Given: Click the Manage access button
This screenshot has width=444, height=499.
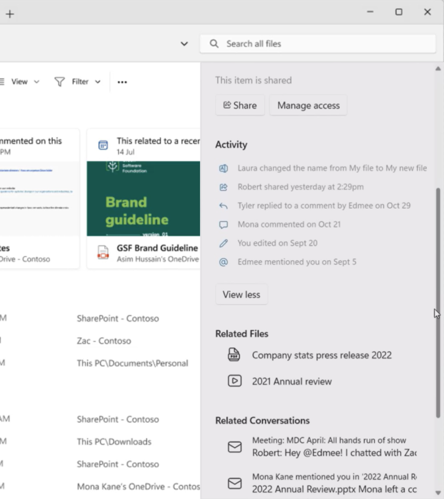Looking at the screenshot, I should (308, 105).
